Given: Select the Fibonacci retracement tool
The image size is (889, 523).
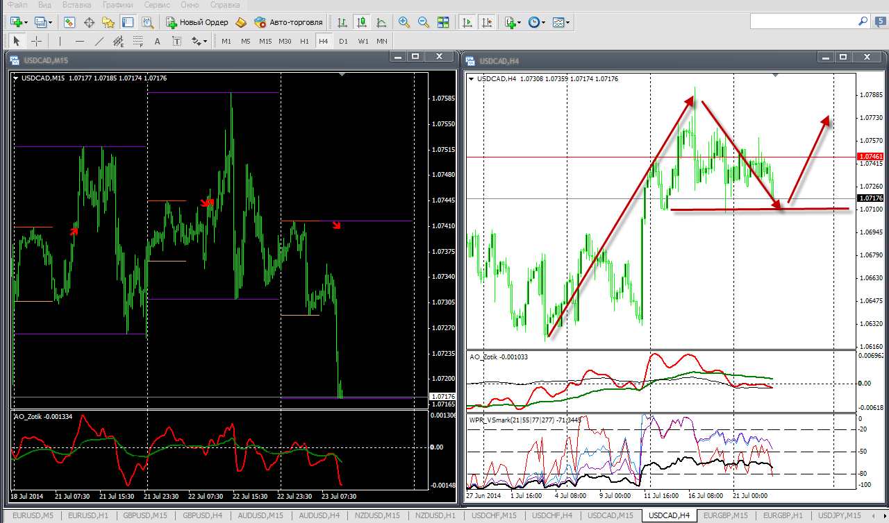Looking at the screenshot, I should click(x=138, y=41).
